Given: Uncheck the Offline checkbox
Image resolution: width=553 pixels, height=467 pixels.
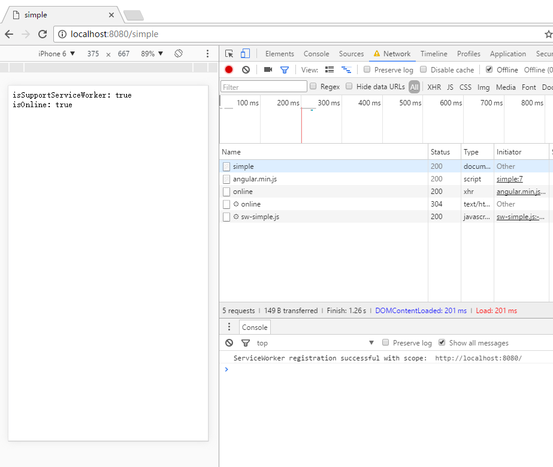Looking at the screenshot, I should coord(489,69).
